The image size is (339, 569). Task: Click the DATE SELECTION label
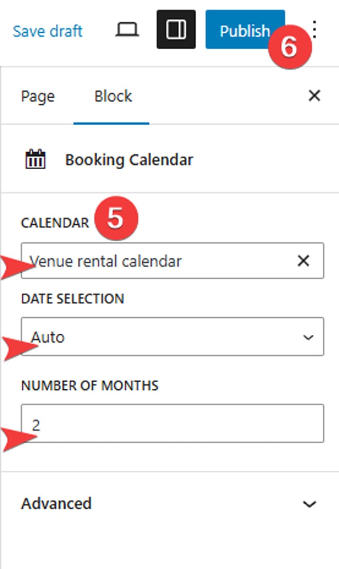tap(72, 299)
